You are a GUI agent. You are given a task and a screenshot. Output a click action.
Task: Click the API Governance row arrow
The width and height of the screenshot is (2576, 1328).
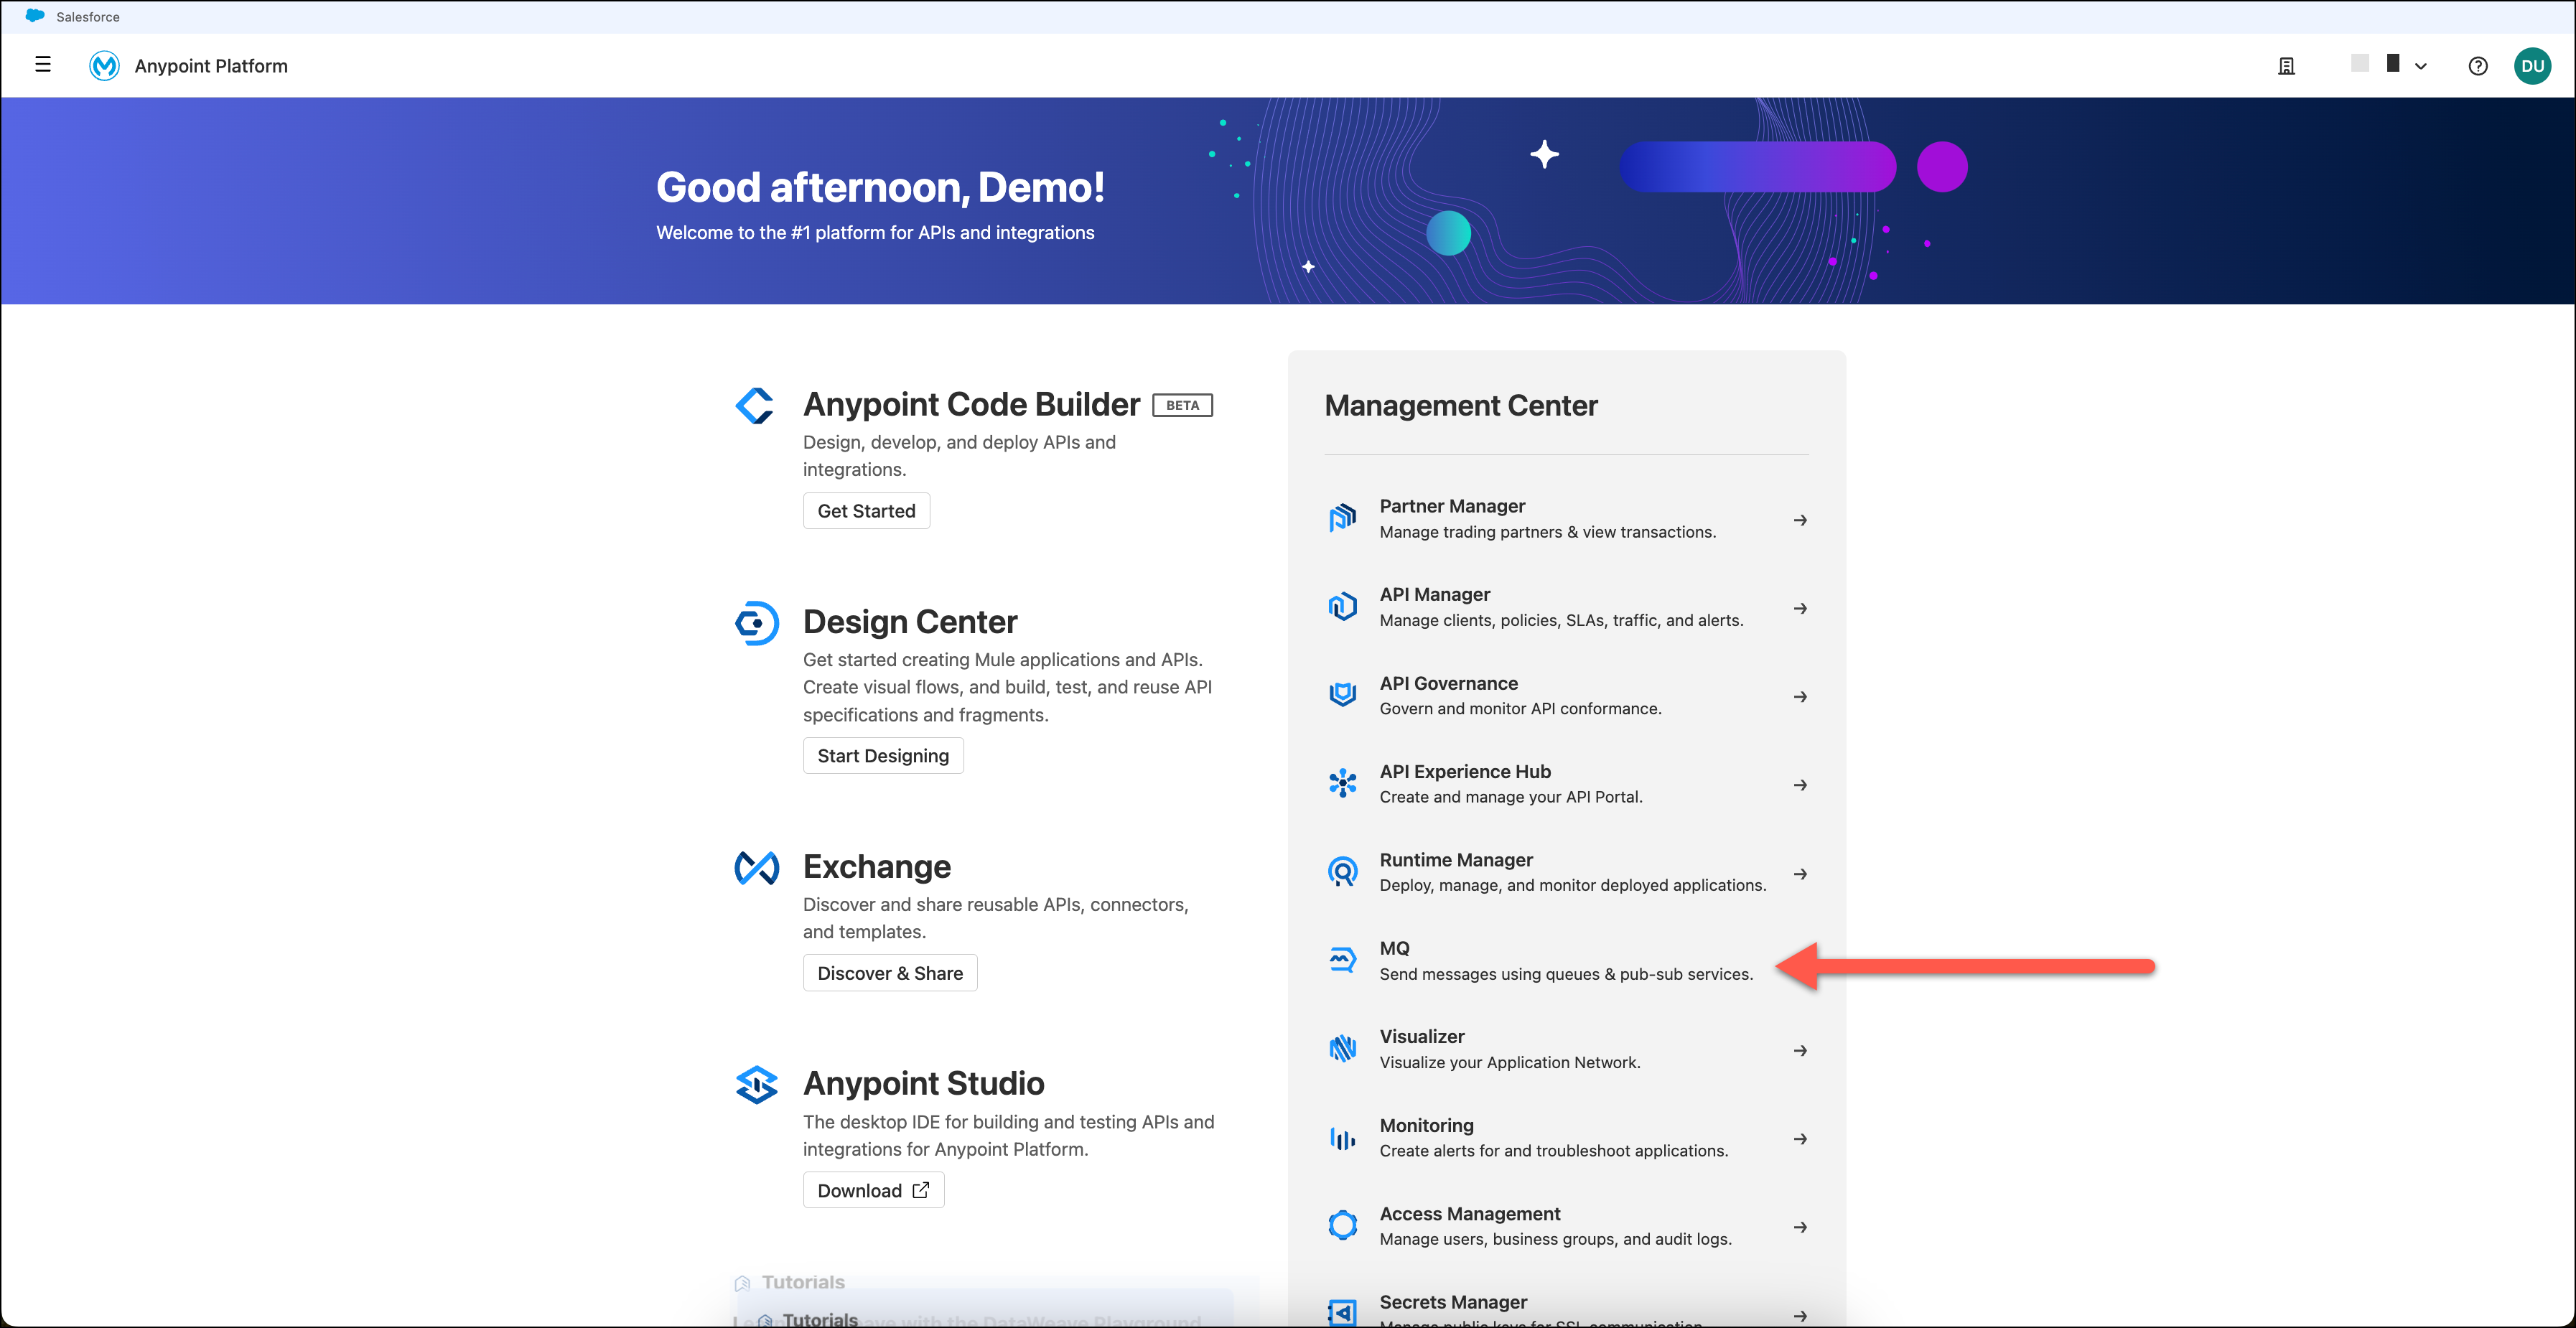(1800, 697)
